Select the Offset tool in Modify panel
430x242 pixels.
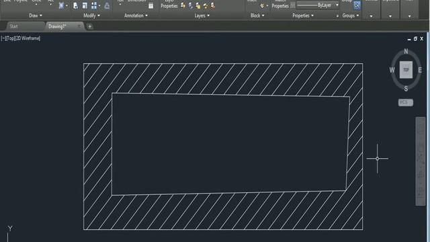[107, 6]
